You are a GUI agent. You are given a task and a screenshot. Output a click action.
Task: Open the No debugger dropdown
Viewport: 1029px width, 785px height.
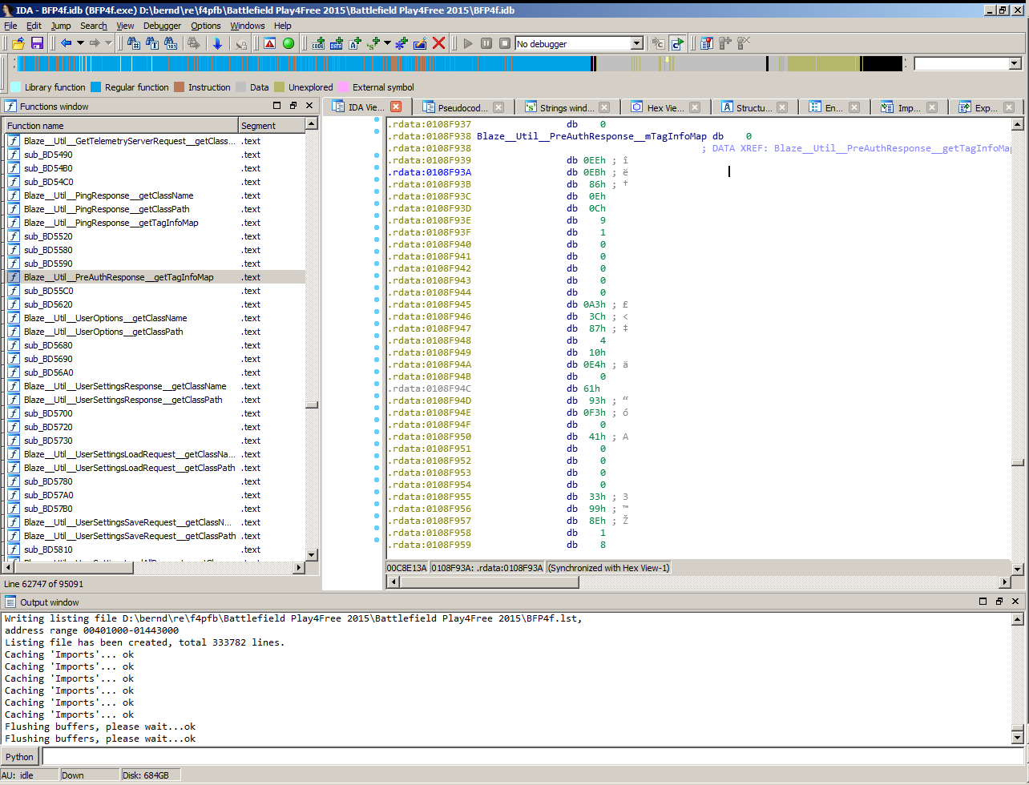click(x=637, y=43)
